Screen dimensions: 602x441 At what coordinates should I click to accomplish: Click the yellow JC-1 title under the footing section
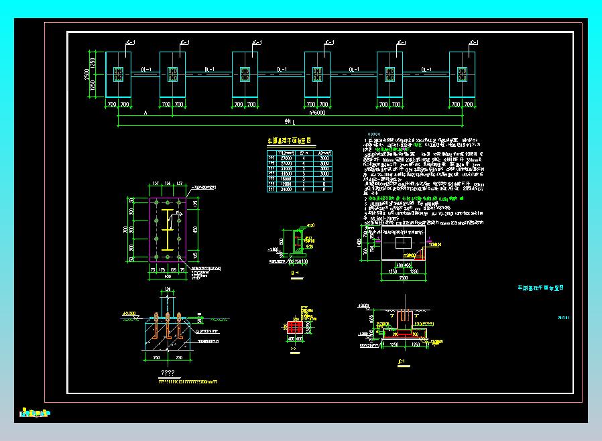(402, 361)
